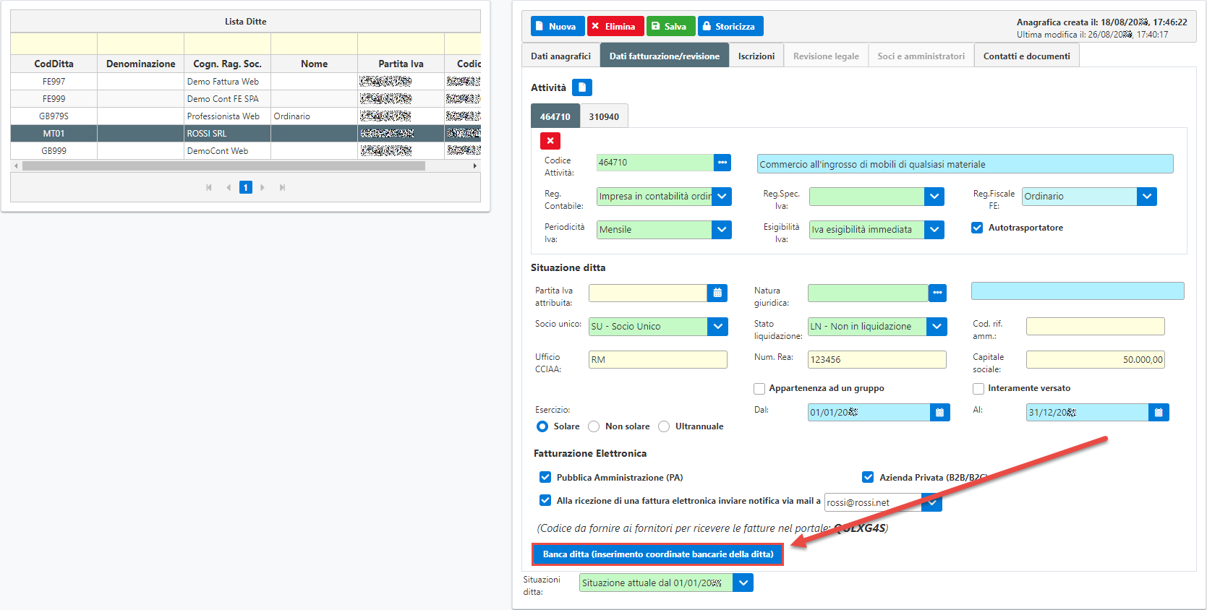Open the Partita Iva attribuita calendar icon
Viewport: 1207px width, 610px height.
[717, 293]
